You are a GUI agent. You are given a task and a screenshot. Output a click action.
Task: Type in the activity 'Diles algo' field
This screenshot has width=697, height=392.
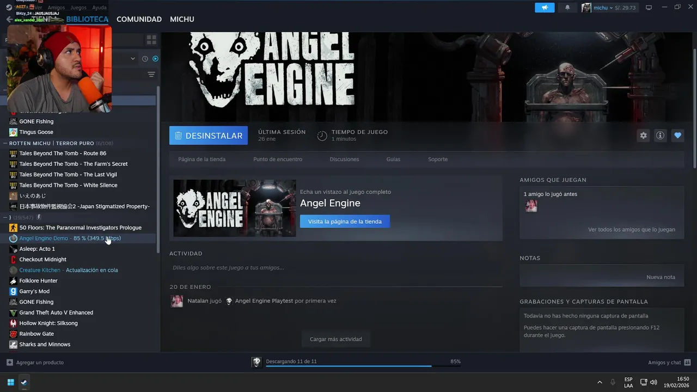(335, 268)
